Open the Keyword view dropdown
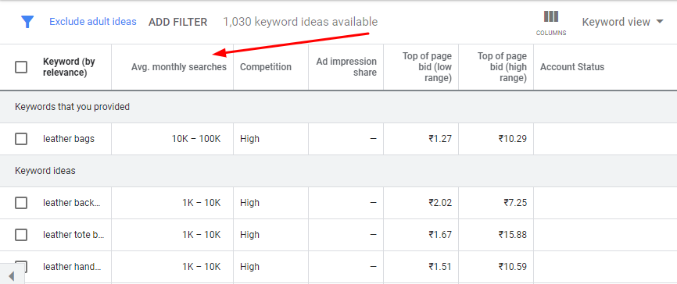The width and height of the screenshot is (677, 284). pos(622,22)
